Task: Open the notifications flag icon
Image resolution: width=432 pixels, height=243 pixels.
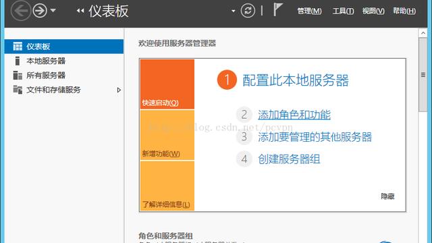Action: (277, 9)
